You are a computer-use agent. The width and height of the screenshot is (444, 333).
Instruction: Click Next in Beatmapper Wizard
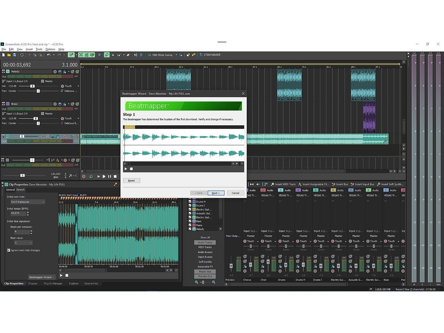(216, 193)
